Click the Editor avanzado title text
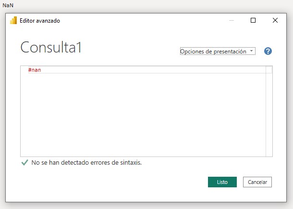Image resolution: width=293 pixels, height=209 pixels. pos(40,21)
